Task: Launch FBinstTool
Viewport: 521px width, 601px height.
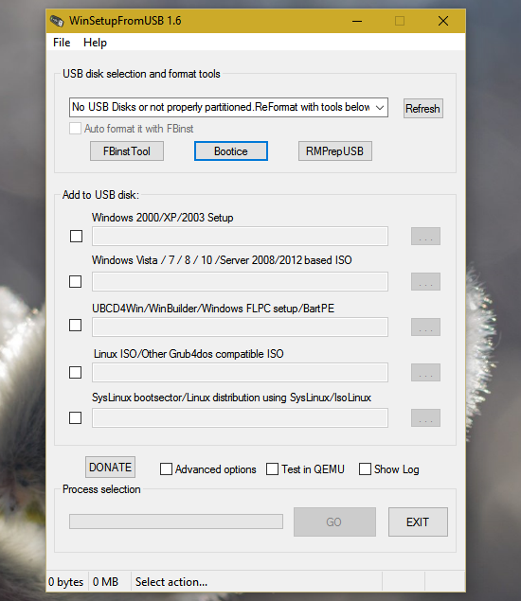Action: (127, 151)
